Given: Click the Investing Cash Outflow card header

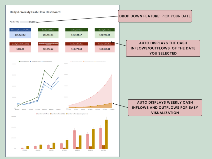Looking at the screenshot, I should coord(77,44).
